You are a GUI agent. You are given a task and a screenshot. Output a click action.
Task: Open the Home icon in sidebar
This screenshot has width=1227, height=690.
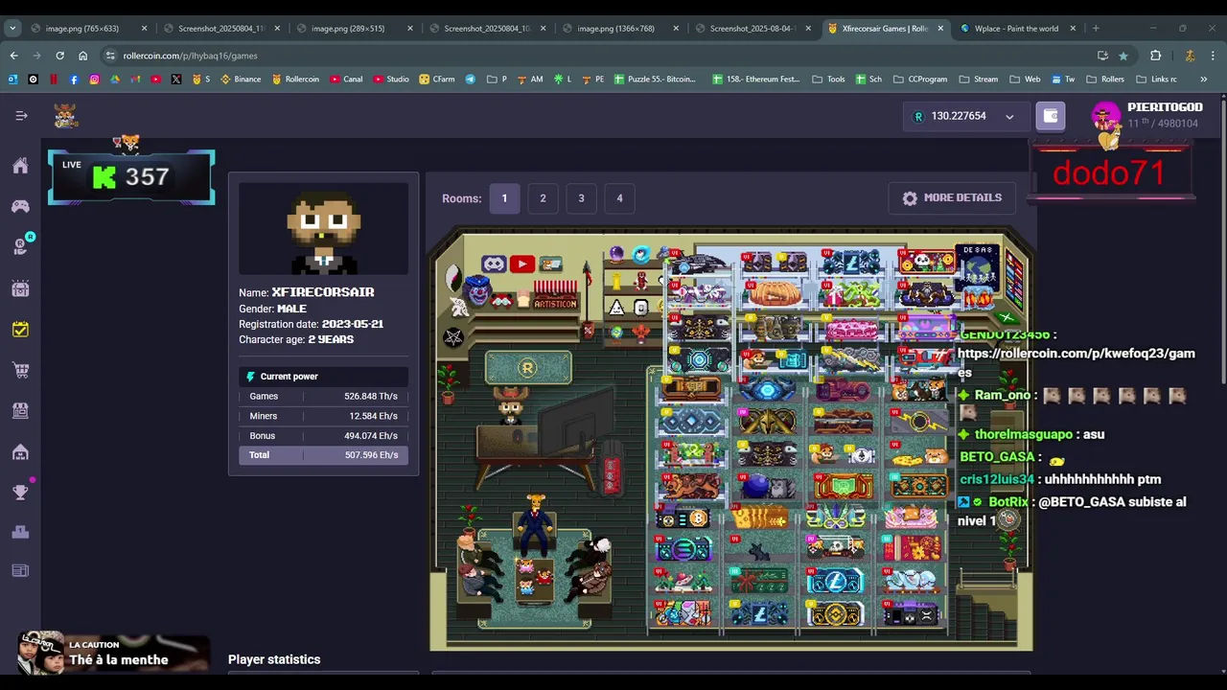pyautogui.click(x=20, y=166)
